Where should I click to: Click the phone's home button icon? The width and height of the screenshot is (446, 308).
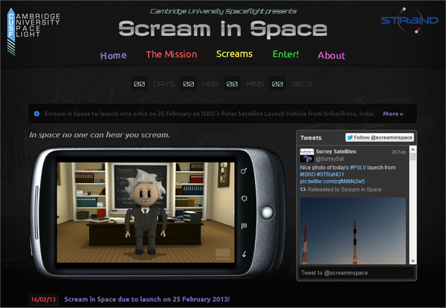point(244,199)
